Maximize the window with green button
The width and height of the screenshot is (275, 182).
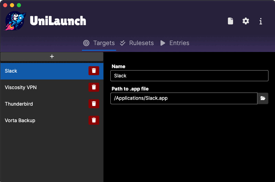[x=19, y=5]
